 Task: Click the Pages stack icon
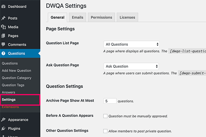pyautogui.click(x=3, y=36)
